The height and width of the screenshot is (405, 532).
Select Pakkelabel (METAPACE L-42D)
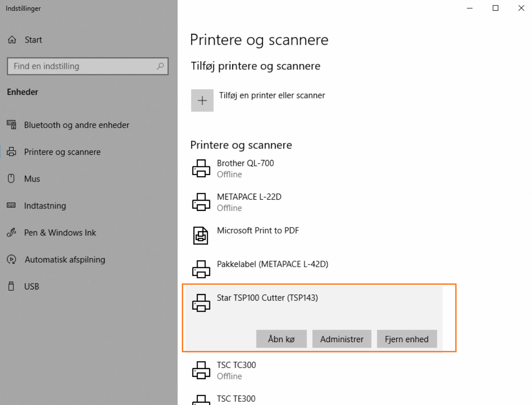tap(314, 269)
